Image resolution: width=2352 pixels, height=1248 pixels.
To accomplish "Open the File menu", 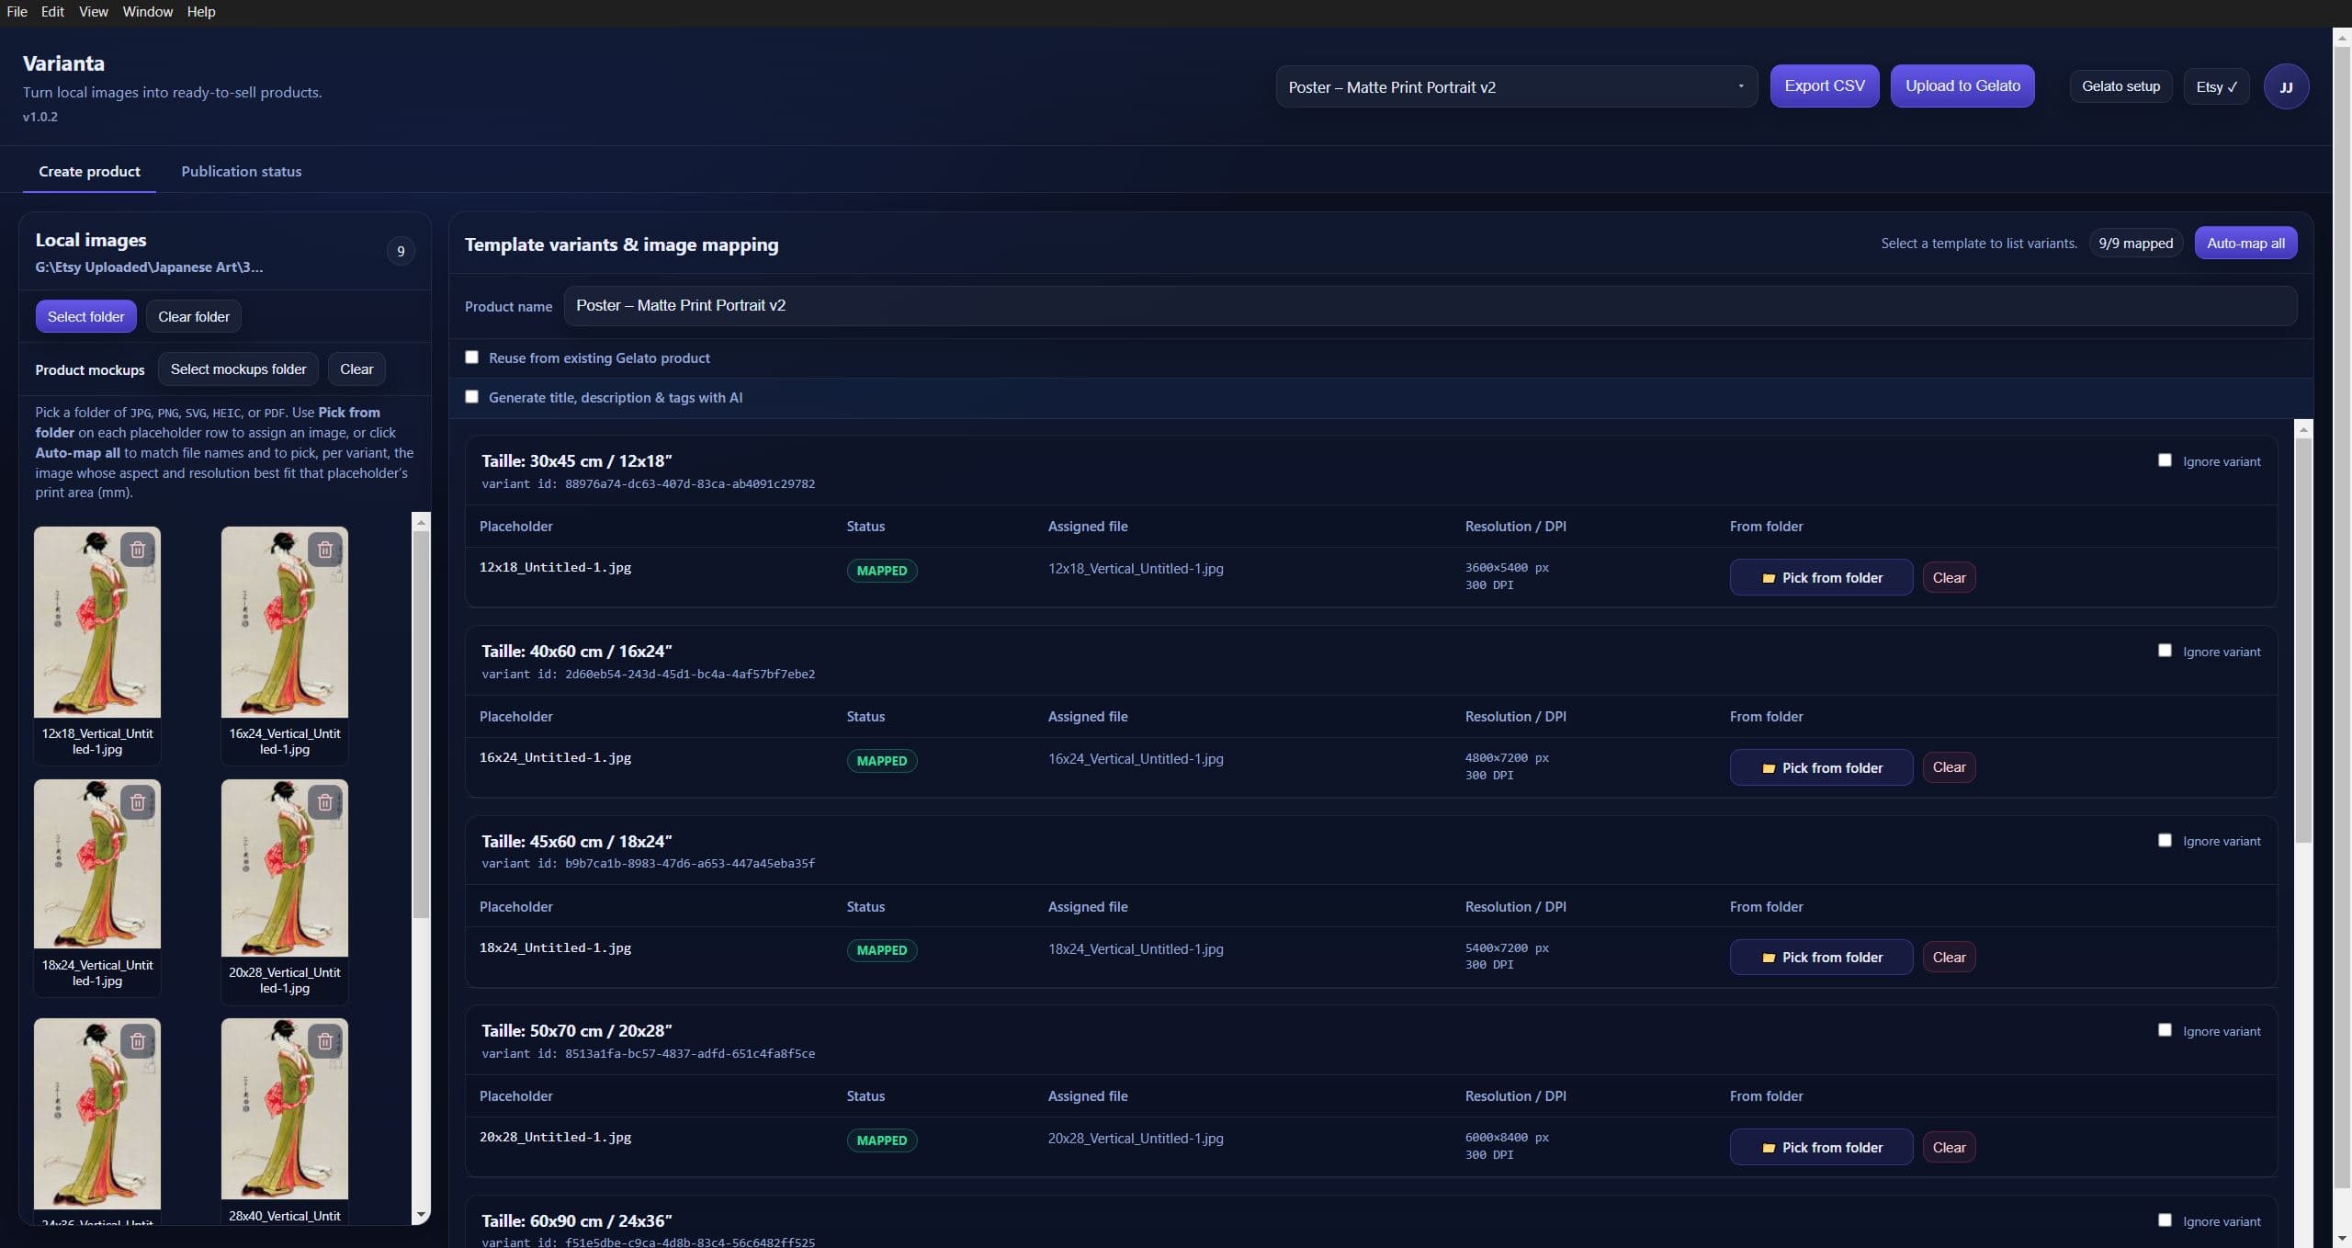I will 17,12.
